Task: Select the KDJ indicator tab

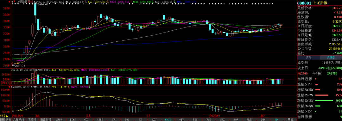Action: (x=154, y=119)
